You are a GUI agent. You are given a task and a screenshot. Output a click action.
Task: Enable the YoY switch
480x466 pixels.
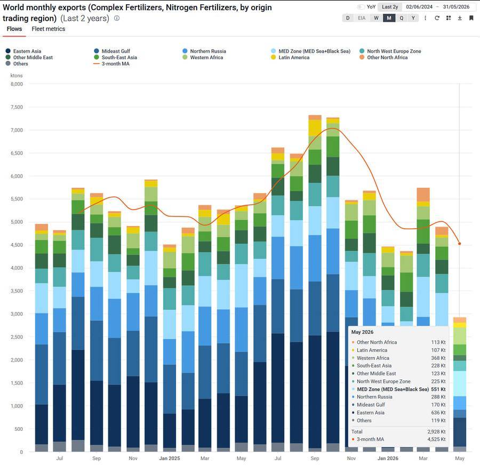tap(361, 7)
